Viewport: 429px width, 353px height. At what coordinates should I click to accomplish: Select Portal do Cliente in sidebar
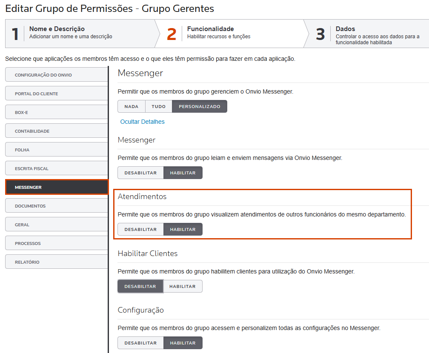tap(57, 94)
